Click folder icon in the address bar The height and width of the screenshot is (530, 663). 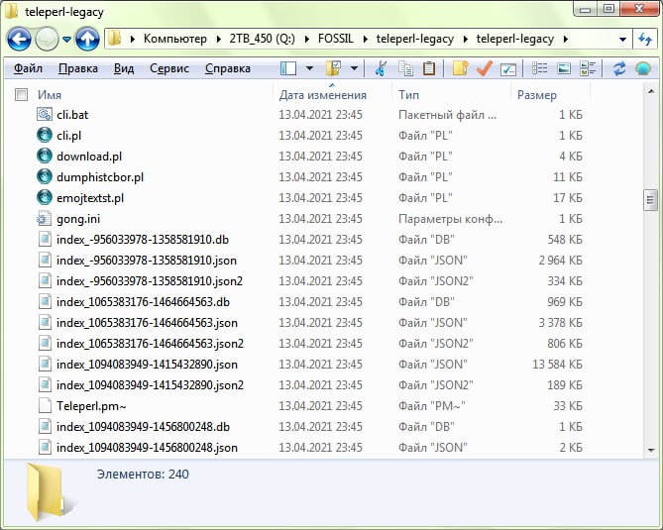[x=114, y=39]
